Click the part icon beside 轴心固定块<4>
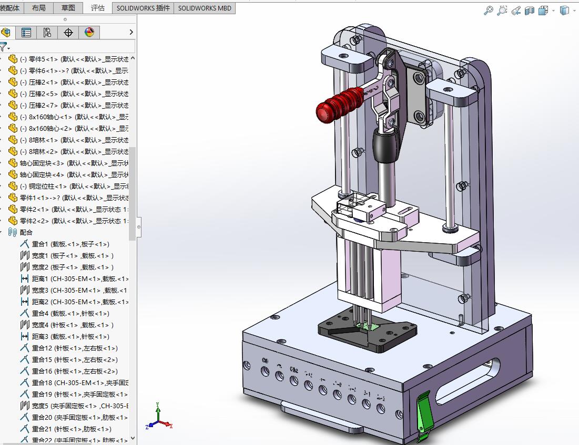 click(x=13, y=174)
